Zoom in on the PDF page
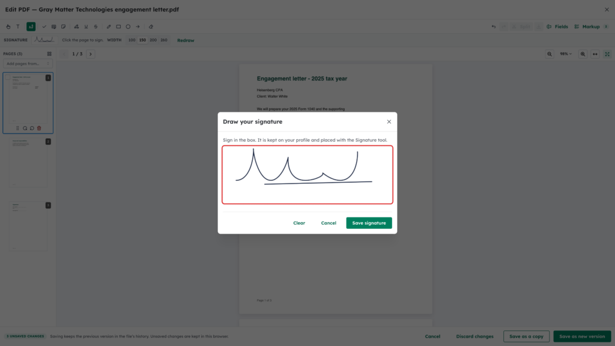615x346 pixels. pyautogui.click(x=583, y=54)
